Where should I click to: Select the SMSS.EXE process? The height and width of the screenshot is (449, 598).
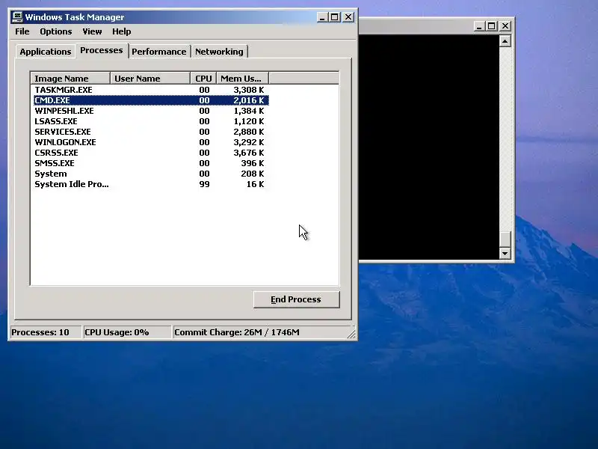click(151, 163)
